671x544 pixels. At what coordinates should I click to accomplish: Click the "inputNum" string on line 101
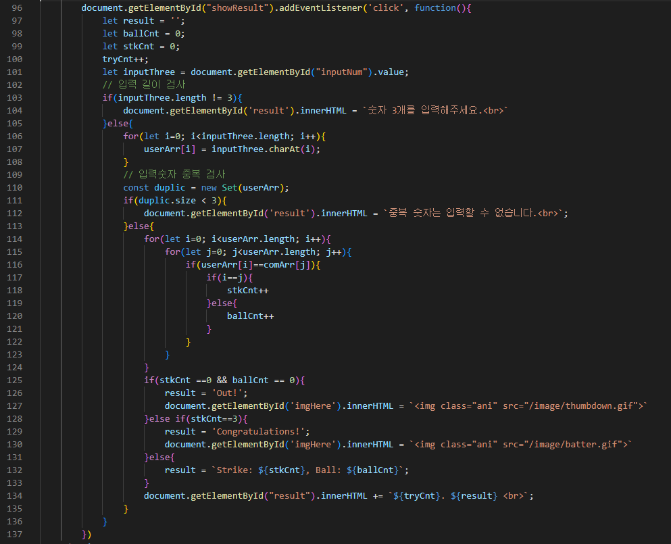[344, 72]
